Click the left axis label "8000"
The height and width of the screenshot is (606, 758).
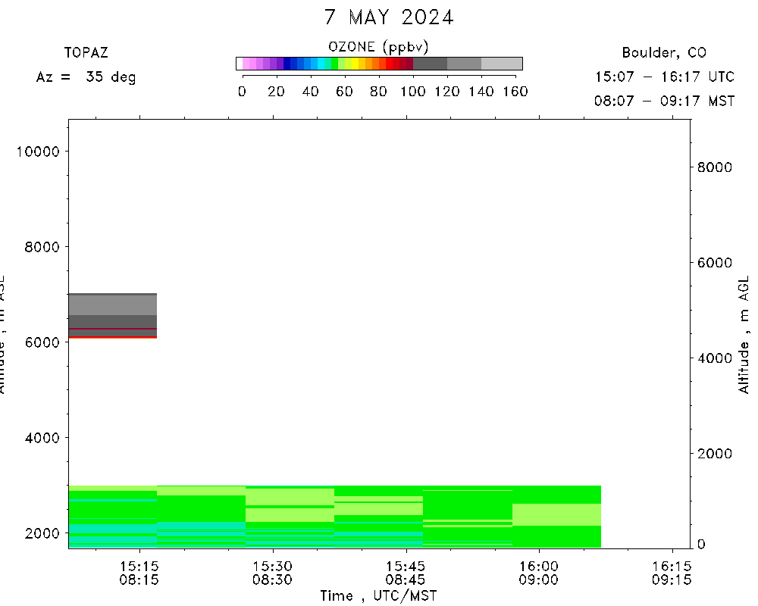(42, 247)
